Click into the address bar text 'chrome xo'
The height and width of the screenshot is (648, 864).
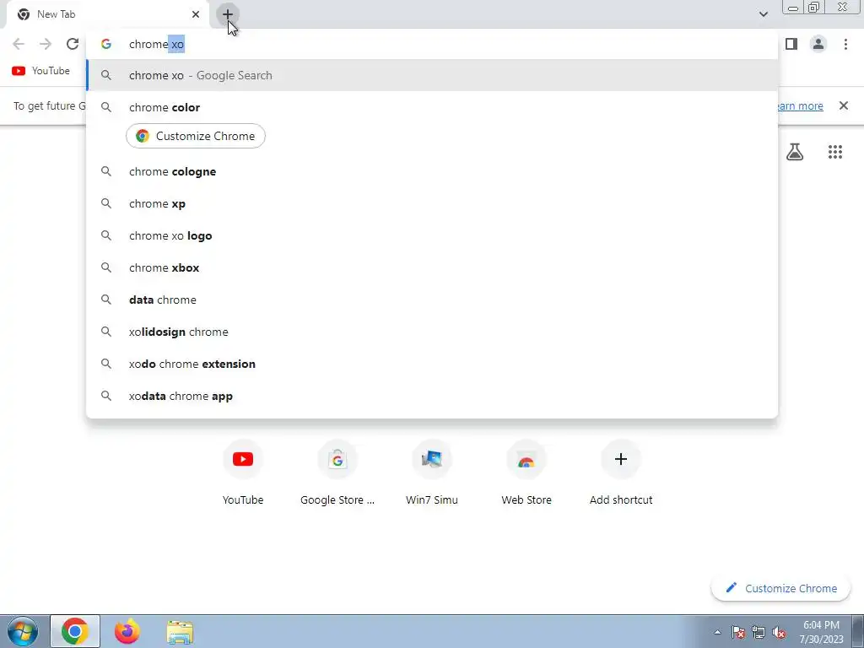[x=156, y=44]
